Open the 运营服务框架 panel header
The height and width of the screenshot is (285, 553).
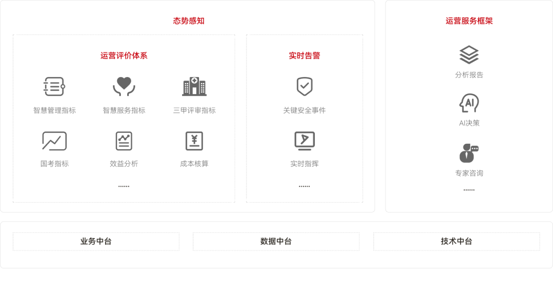coord(469,20)
